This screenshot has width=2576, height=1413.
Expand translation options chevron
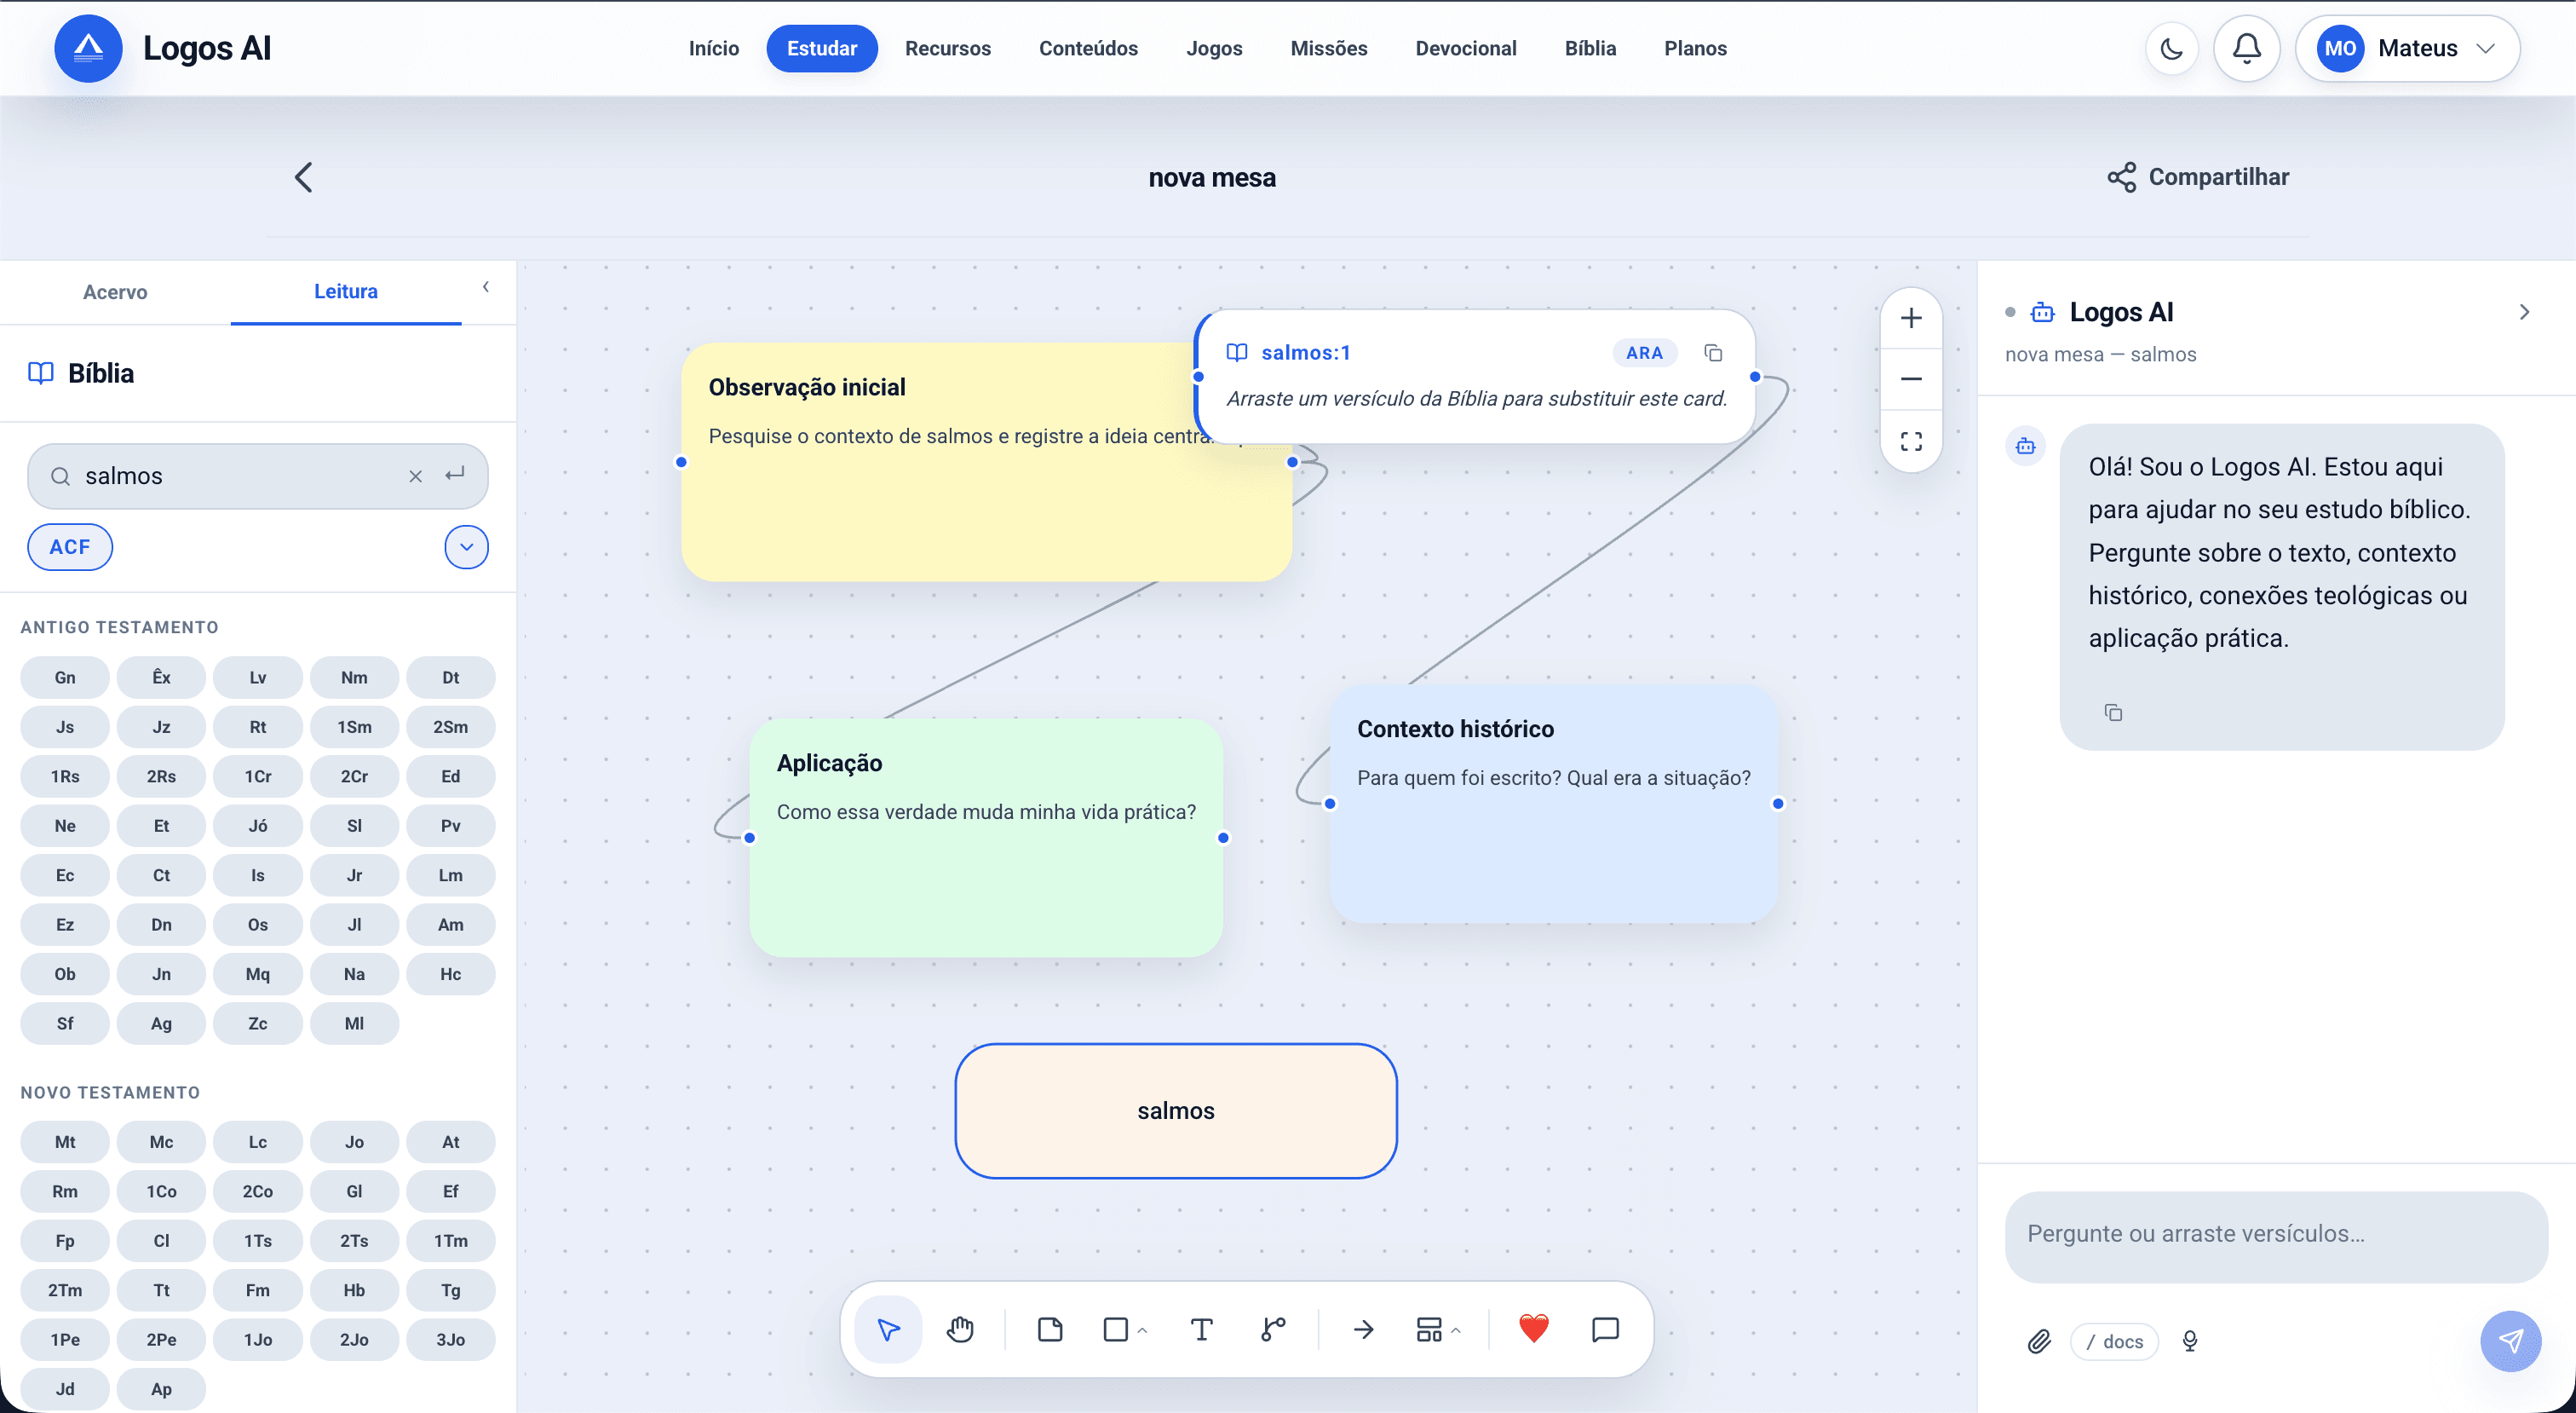[x=466, y=547]
